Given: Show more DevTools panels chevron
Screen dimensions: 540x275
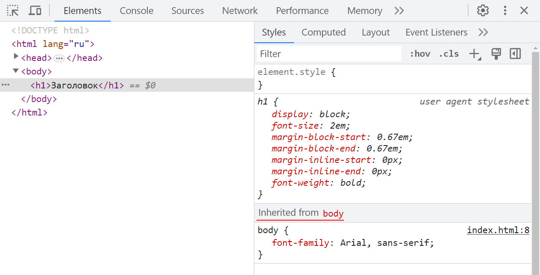Looking at the screenshot, I should (399, 11).
